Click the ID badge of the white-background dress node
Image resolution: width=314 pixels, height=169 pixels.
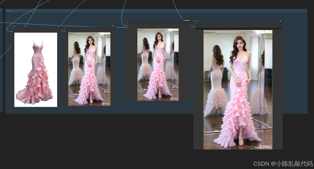(x=59, y=26)
